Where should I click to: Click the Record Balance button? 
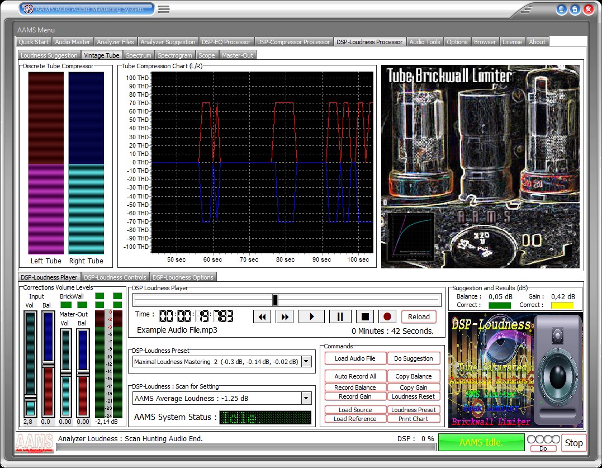(355, 387)
